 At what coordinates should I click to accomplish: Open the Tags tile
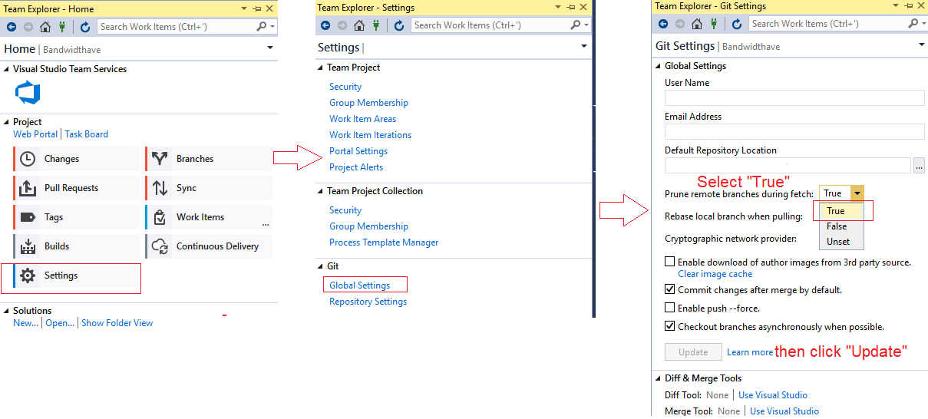[x=78, y=217]
